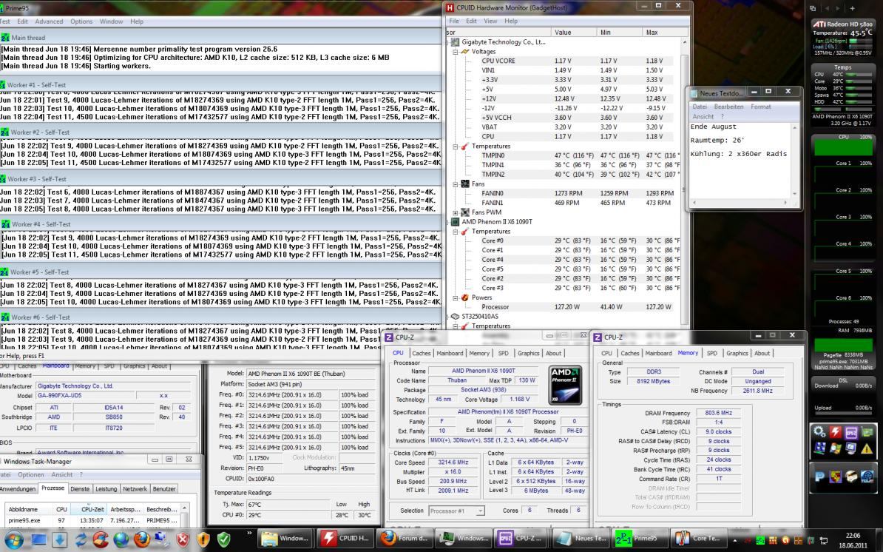Collapse the Gigabyte board Temperatures node with TMPIN0
The height and width of the screenshot is (552, 883).
coord(455,146)
